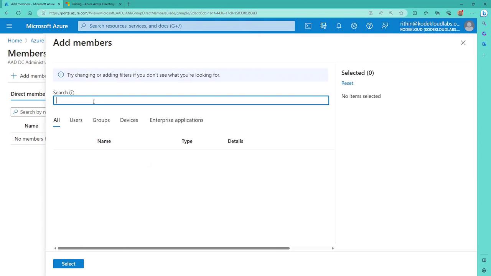The height and width of the screenshot is (276, 491).
Task: Close the Add members panel
Action: (x=463, y=43)
